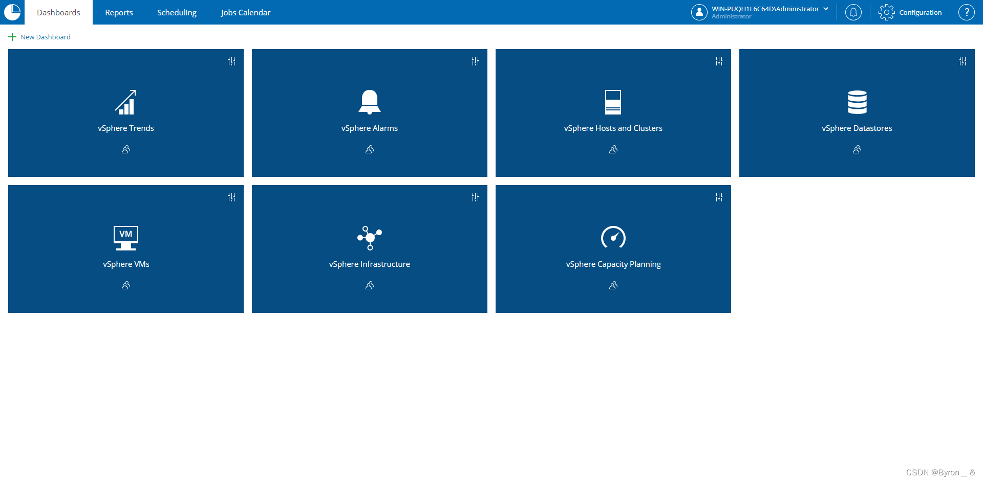
Task: Click the host icon on vSphere Hosts and Clusters tile
Action: coord(613,102)
